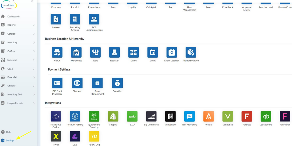Click the User Management label
This screenshot has width=292, height=146.
pos(189,9)
